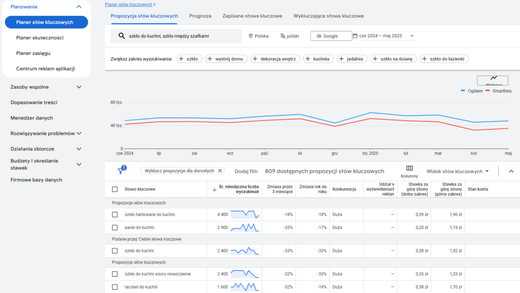This screenshot has width=520, height=293.
Task: Click the 'lacobel do kuchni' keyword text
Action: (x=141, y=287)
